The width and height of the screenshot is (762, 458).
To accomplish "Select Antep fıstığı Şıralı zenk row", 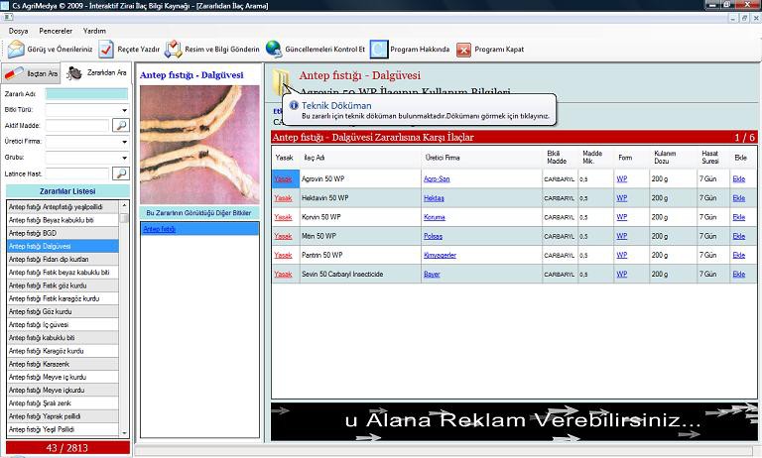I will (63, 403).
